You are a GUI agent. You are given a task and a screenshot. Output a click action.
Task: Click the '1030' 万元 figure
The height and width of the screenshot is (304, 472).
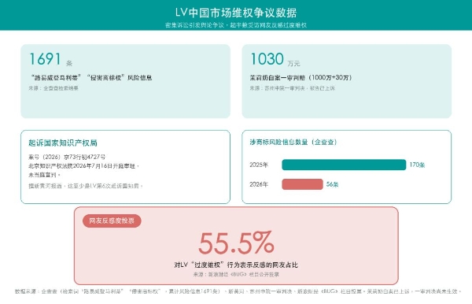[267, 59]
